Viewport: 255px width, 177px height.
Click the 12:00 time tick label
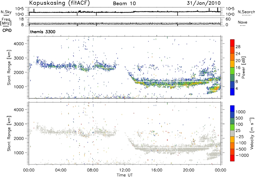(x=125, y=170)
